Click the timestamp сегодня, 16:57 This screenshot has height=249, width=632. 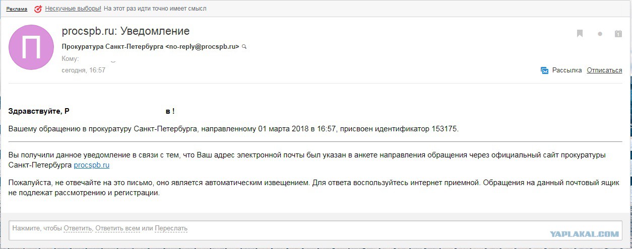click(84, 70)
